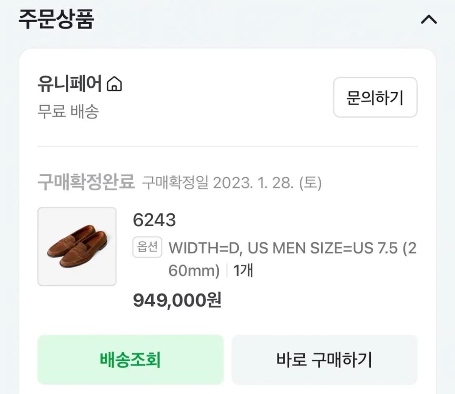The width and height of the screenshot is (455, 394).
Task: Open the 유니페어 store name
Action: pyautogui.click(x=69, y=85)
